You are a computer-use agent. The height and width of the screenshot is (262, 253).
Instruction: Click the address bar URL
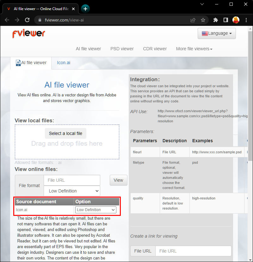click(x=64, y=20)
